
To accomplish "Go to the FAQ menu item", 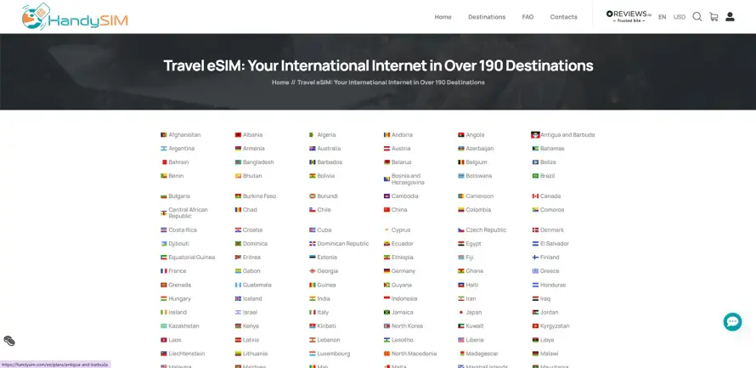I will (528, 17).
